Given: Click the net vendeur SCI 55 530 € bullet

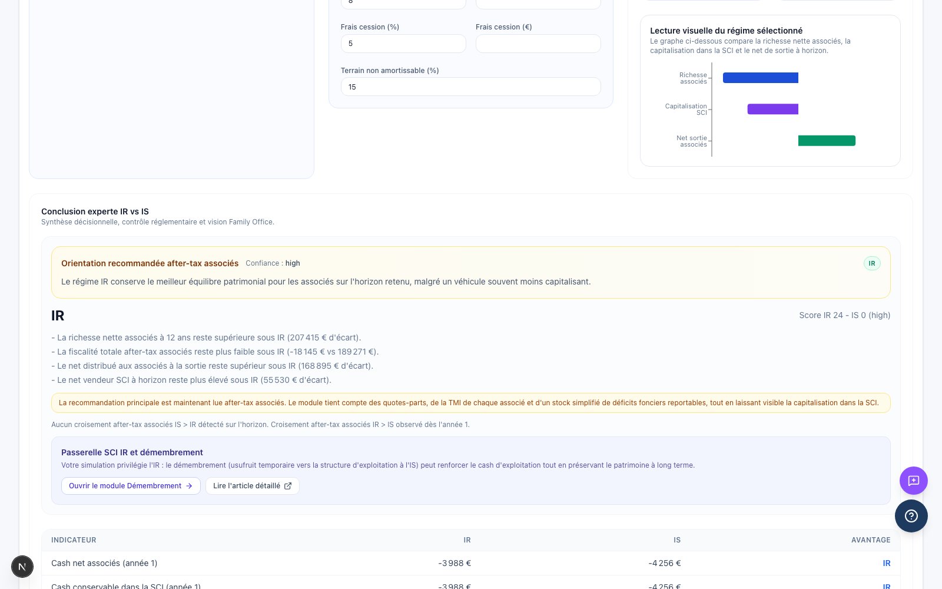Looking at the screenshot, I should pyautogui.click(x=191, y=380).
